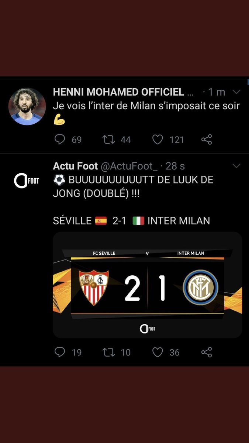Open Henni Mohamed Officiel's profile picture

pos(27,106)
